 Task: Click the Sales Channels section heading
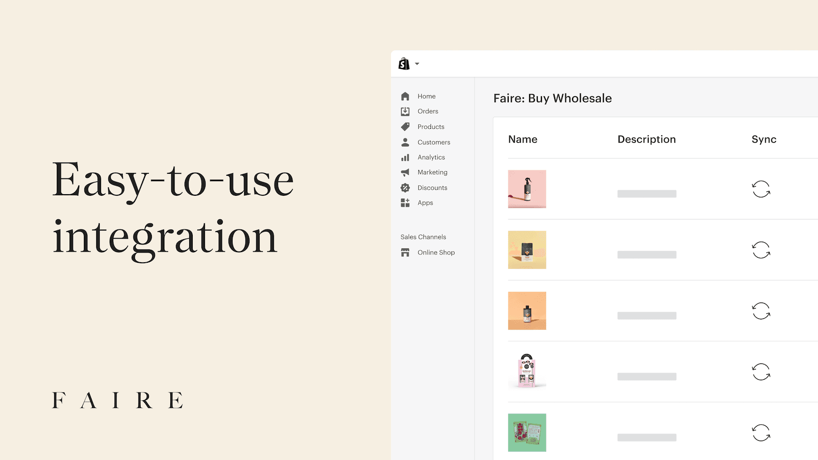click(x=423, y=237)
